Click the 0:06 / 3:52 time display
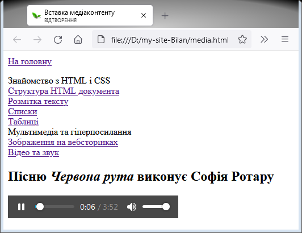Image resolution: width=302 pixels, height=233 pixels. pyautogui.click(x=99, y=207)
